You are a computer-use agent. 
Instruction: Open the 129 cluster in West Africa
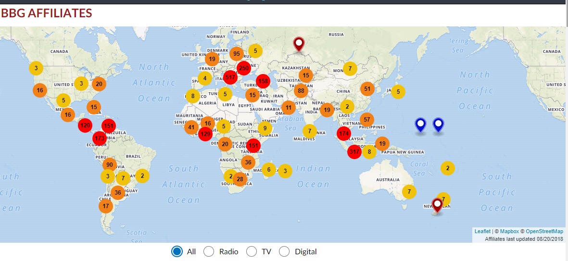point(205,134)
